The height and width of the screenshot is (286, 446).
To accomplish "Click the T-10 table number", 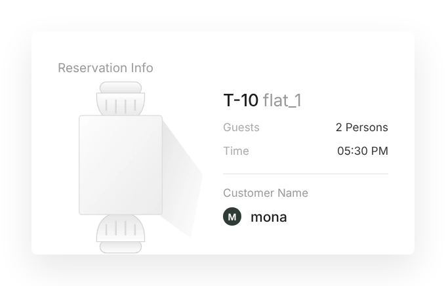I will [241, 100].
